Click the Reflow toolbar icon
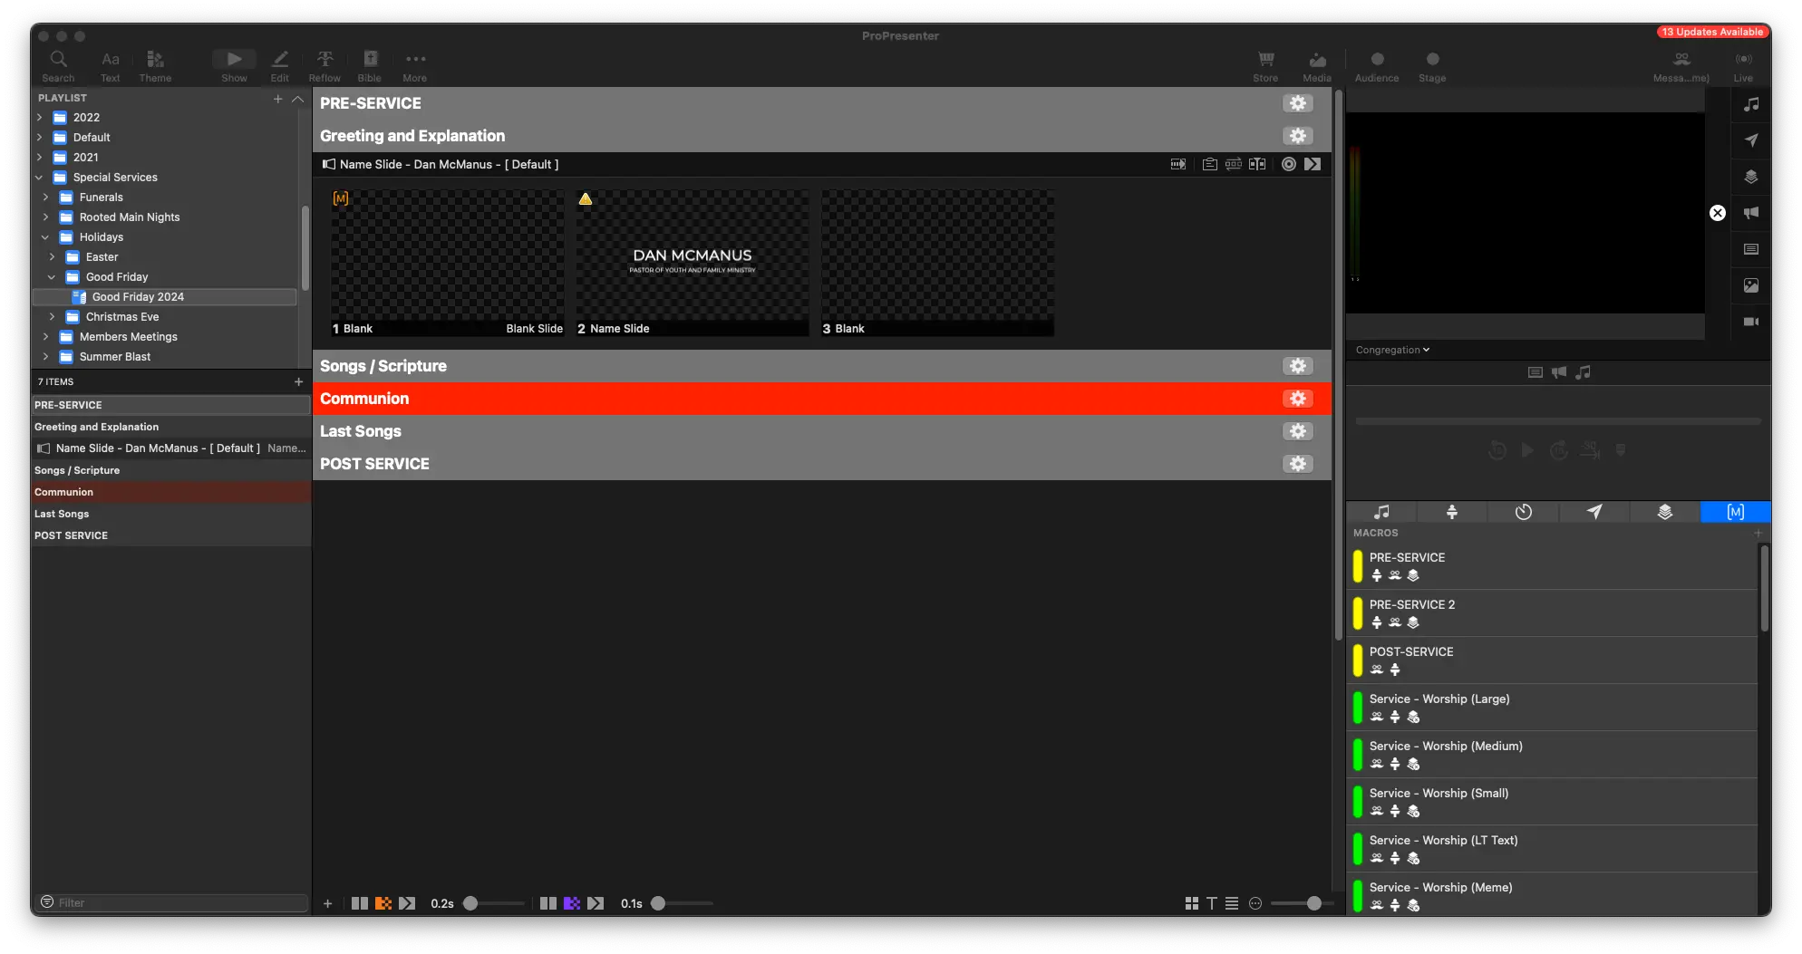Screen dimensions: 1802x954 click(325, 64)
